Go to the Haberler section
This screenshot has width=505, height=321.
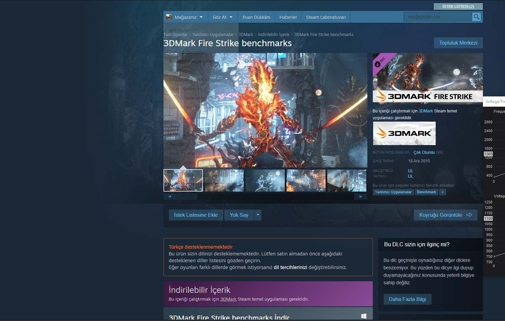(x=288, y=17)
